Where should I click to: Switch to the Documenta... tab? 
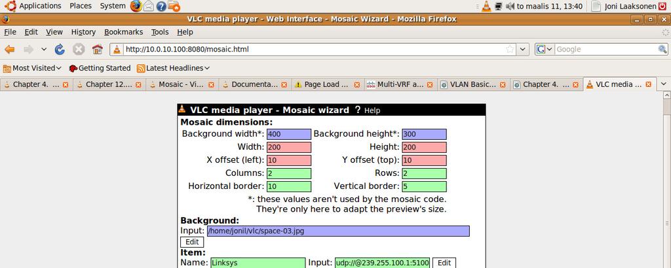click(255, 84)
